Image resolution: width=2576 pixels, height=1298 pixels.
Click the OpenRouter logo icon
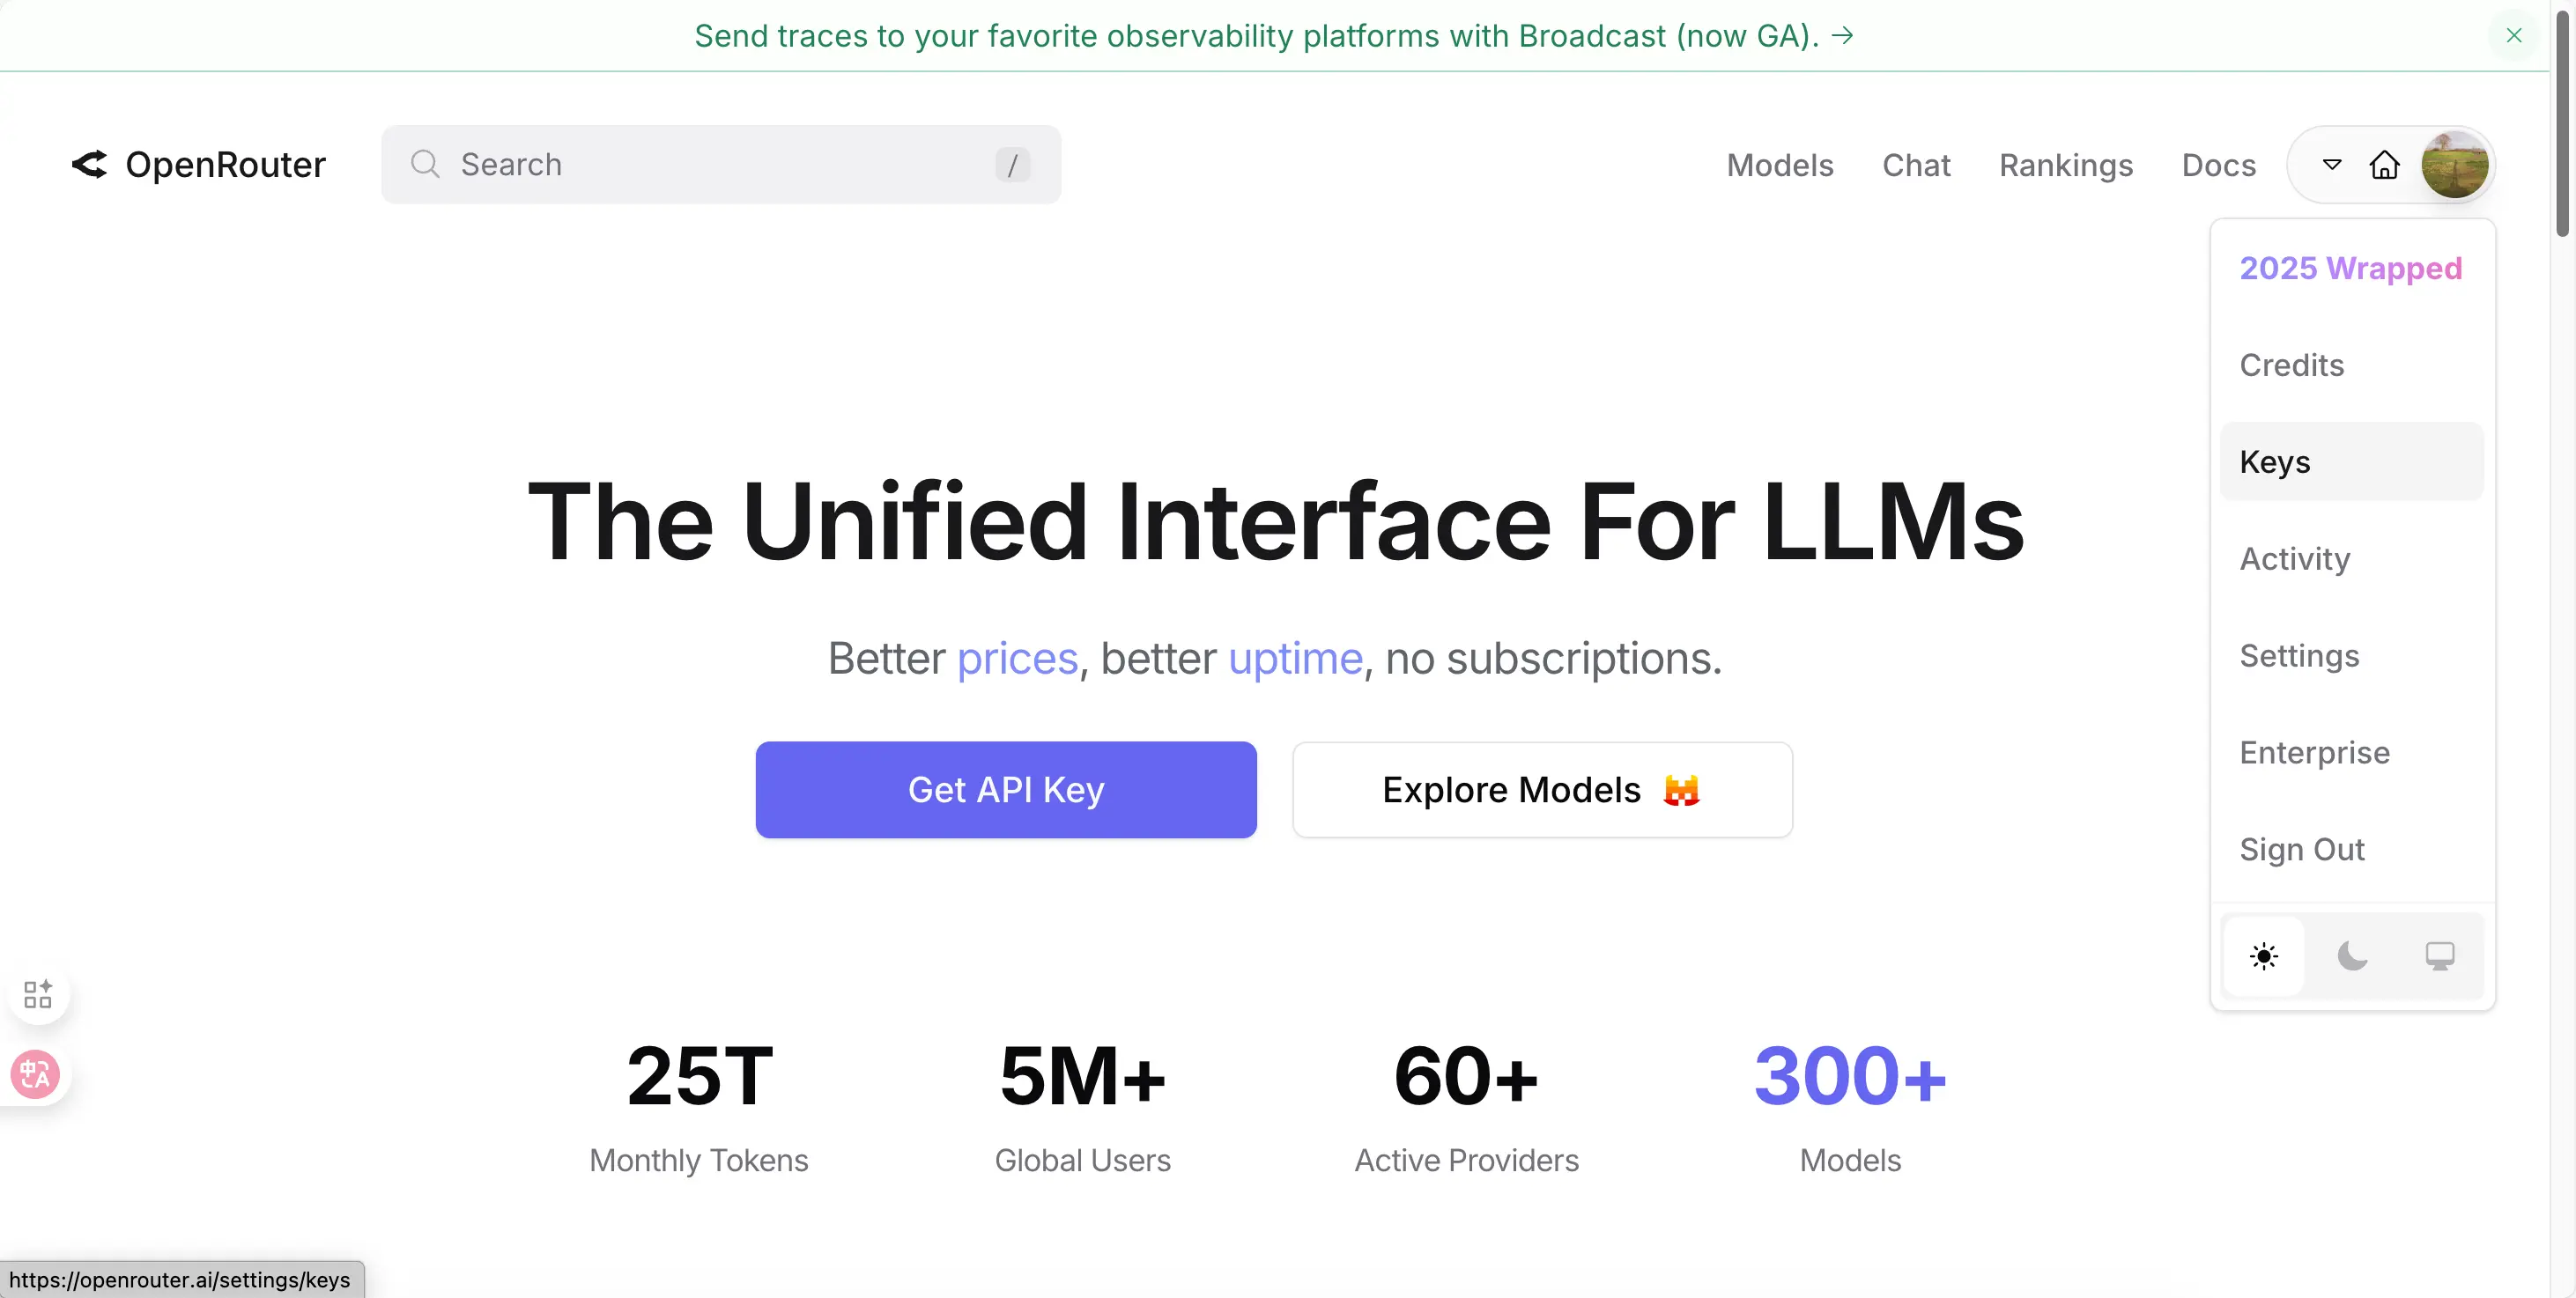tap(89, 165)
